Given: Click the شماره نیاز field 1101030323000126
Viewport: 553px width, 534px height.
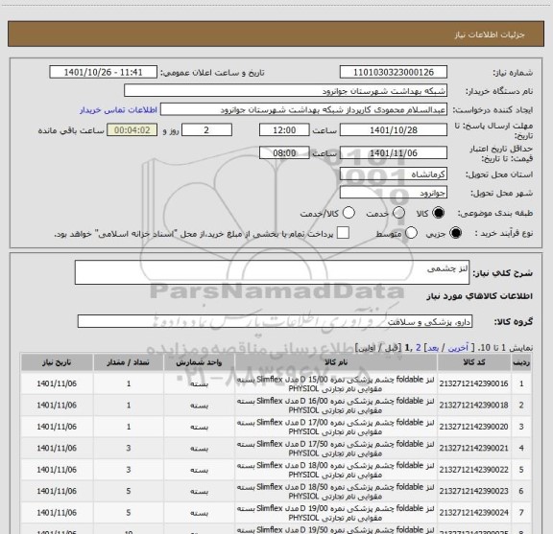Looking at the screenshot, I should tap(394, 72).
